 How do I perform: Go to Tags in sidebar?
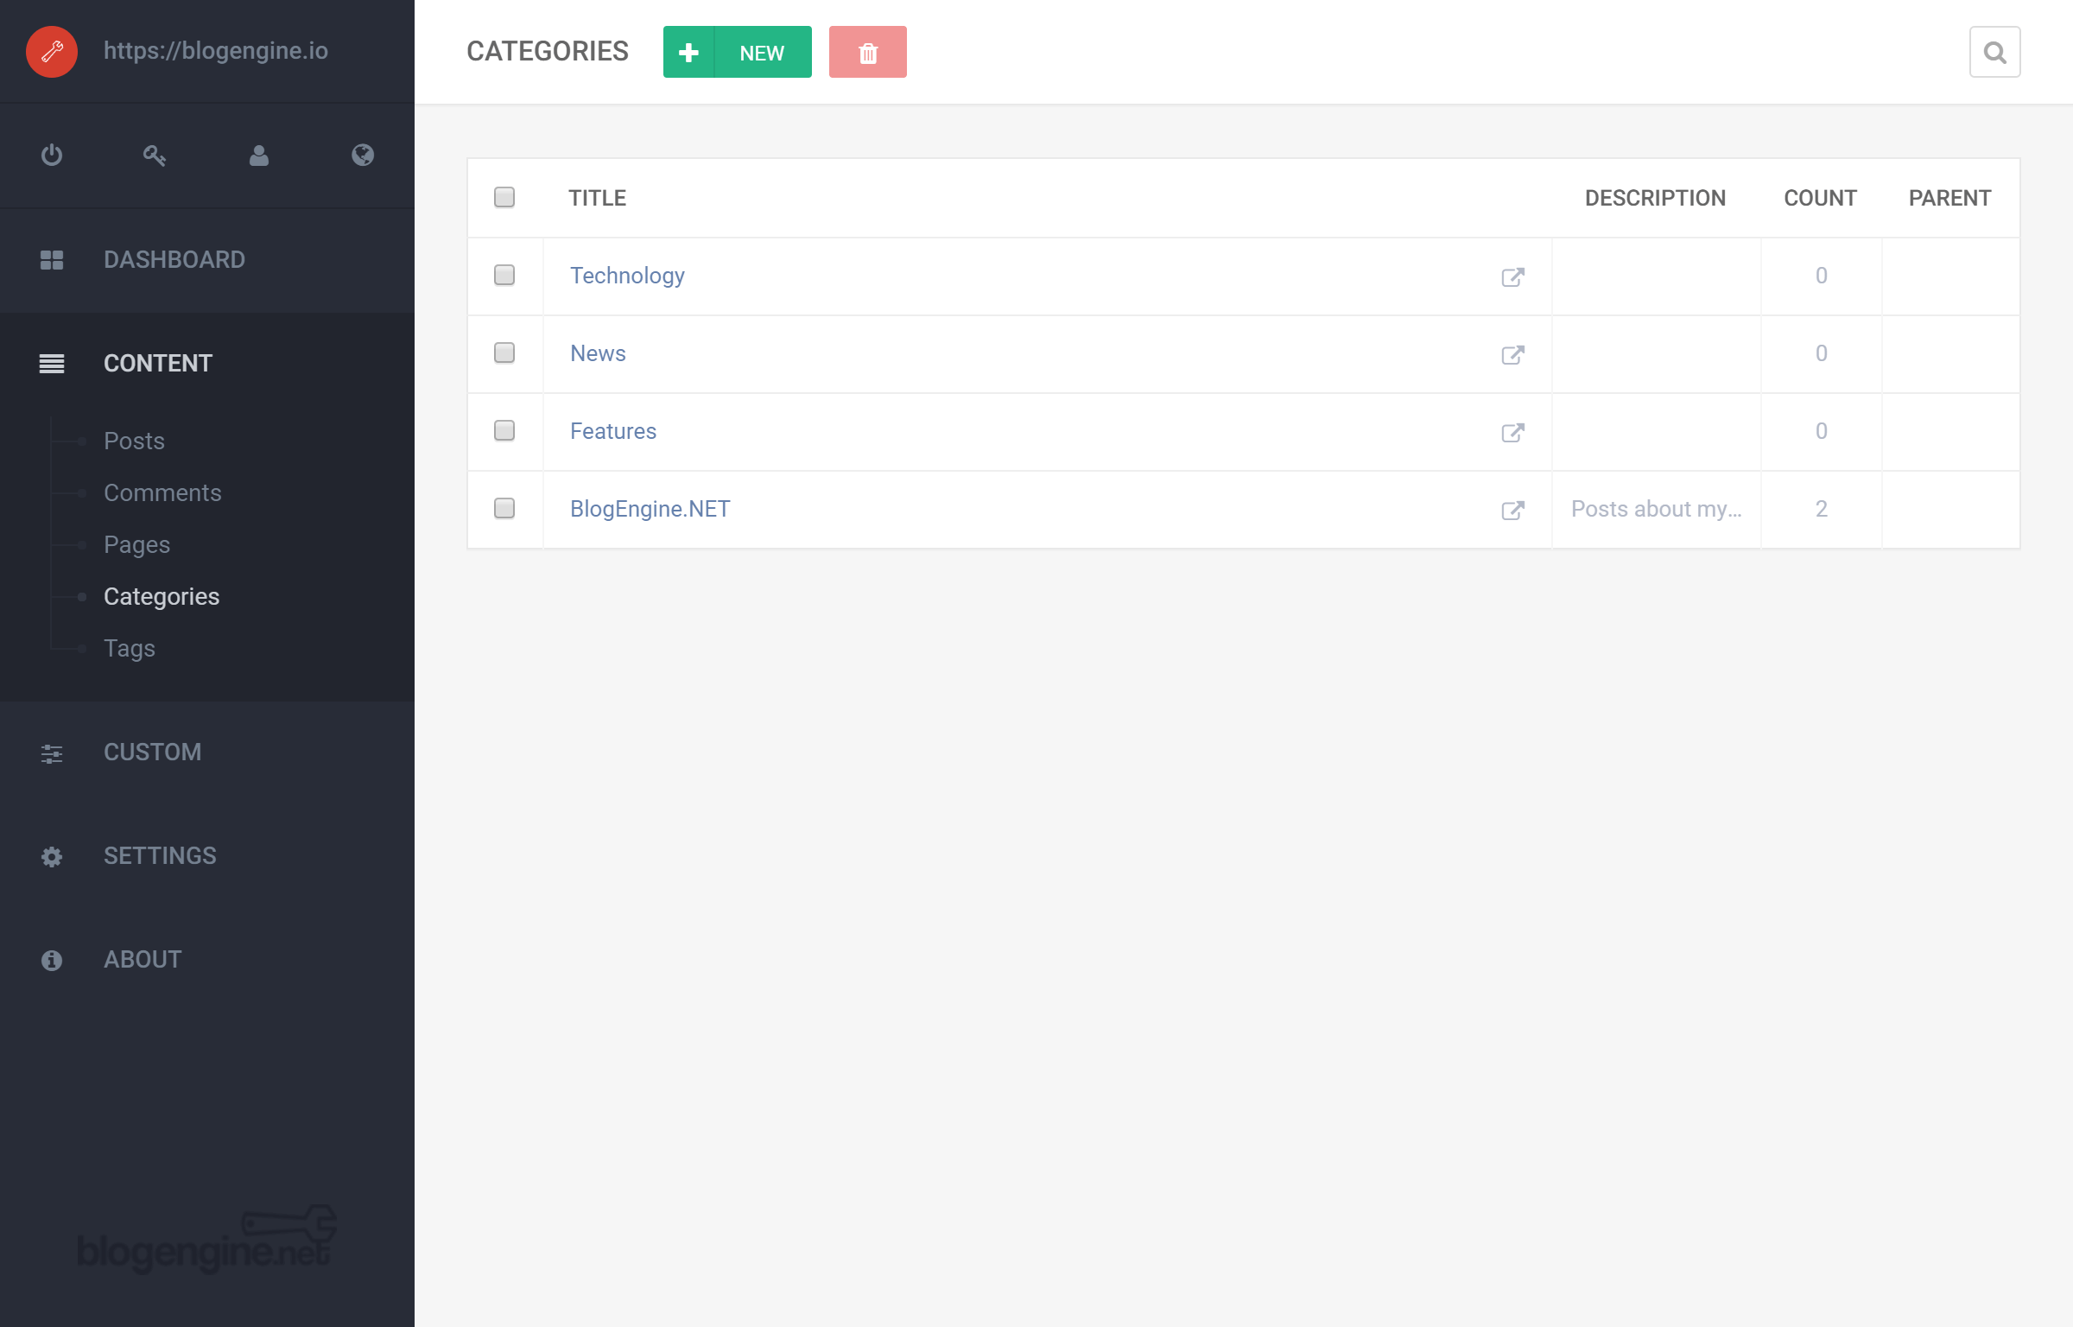pos(130,648)
